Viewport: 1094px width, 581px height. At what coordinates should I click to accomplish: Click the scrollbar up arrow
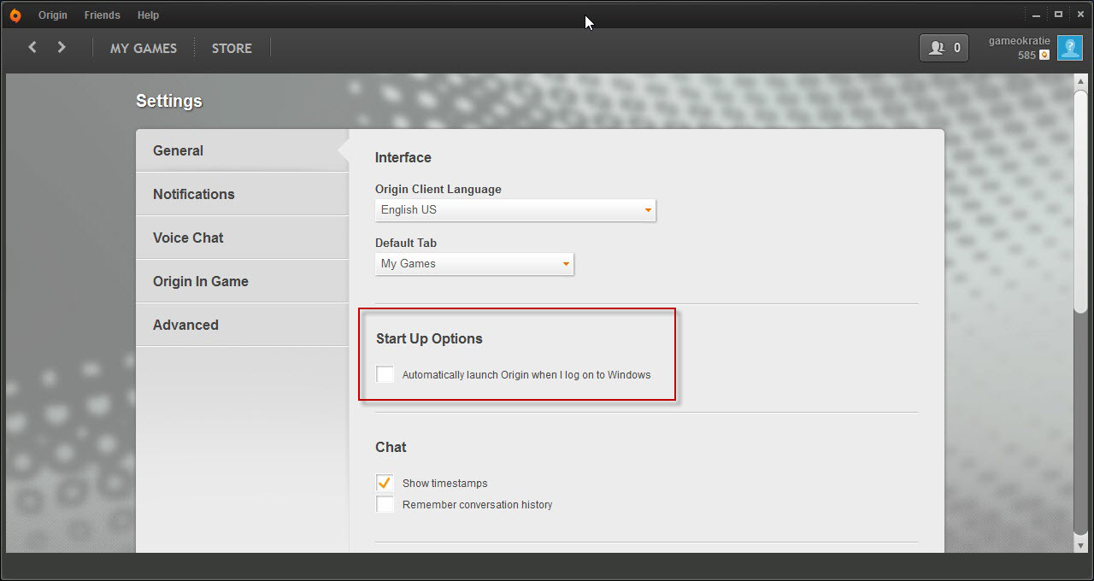click(1081, 81)
